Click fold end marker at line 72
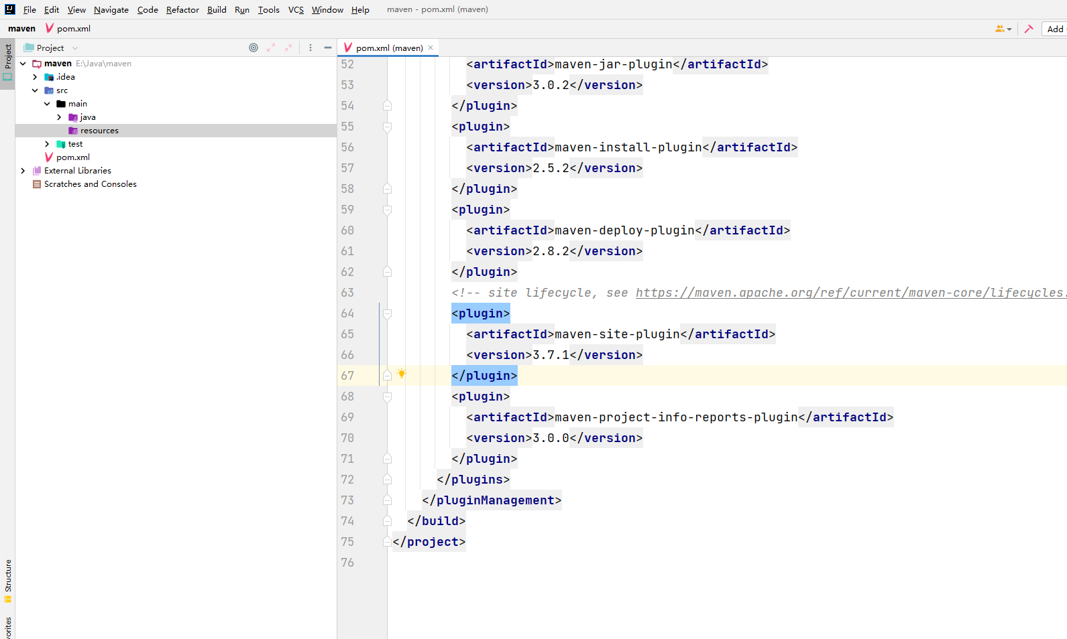The width and height of the screenshot is (1067, 639). click(x=387, y=480)
